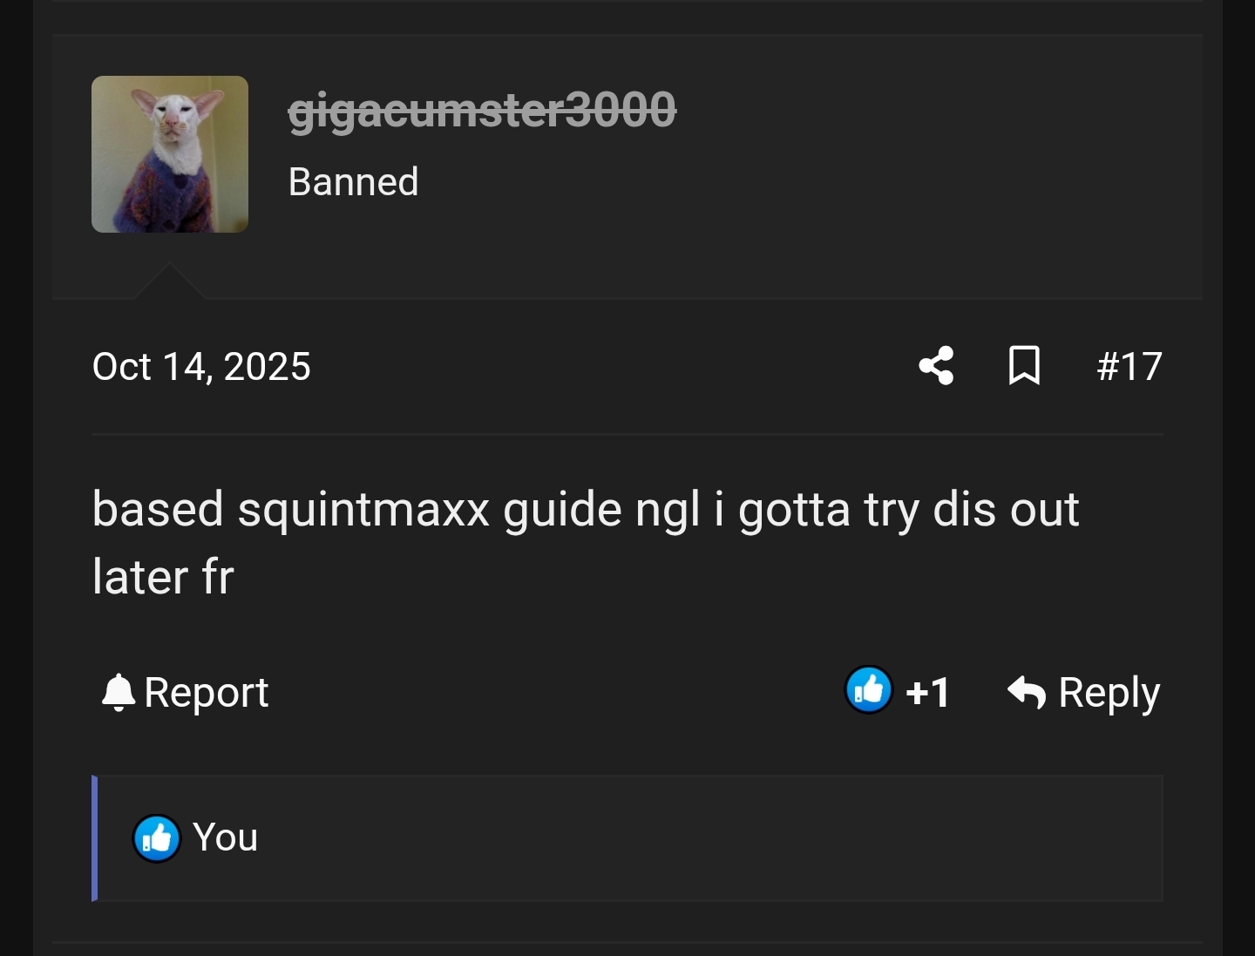The height and width of the screenshot is (956, 1255).
Task: Click the bell icon beside Report
Action: (x=119, y=694)
